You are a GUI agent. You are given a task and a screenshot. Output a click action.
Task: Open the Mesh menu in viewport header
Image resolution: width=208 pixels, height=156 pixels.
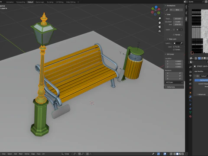21,154
